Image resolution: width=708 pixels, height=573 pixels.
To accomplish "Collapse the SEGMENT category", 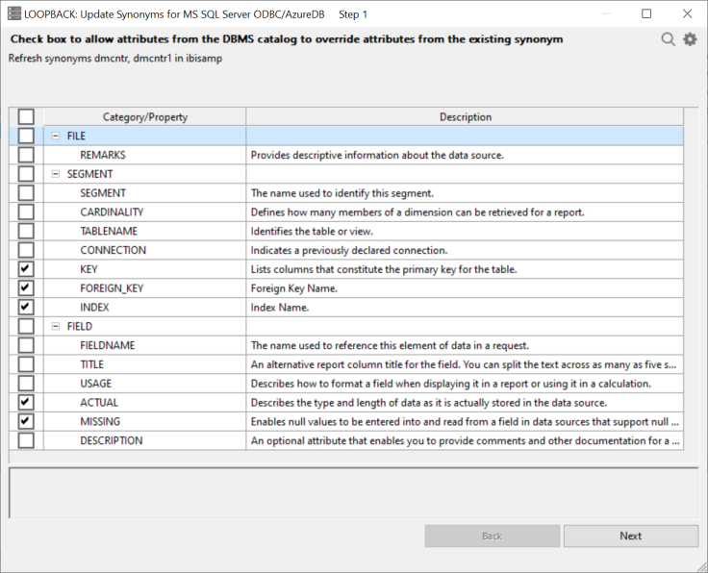I will pyautogui.click(x=56, y=174).
